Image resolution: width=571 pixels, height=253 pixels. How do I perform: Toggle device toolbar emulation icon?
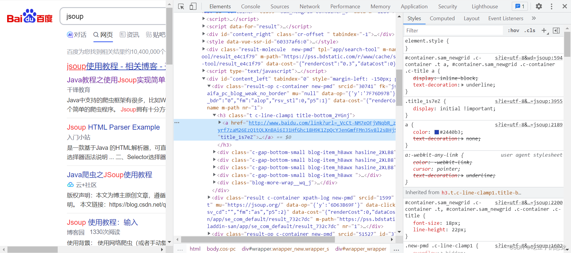click(x=193, y=6)
